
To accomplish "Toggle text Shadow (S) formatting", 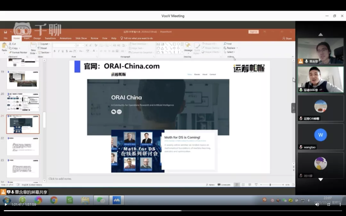I will point(67,51).
